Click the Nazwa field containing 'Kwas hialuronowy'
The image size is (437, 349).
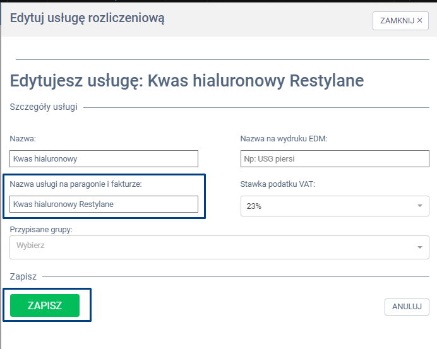pyautogui.click(x=104, y=158)
